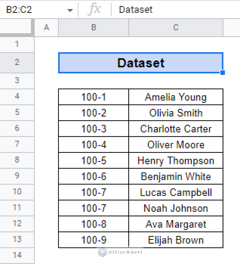Select the cell containing Noah Johnson
This screenshot has width=240, height=264.
pyautogui.click(x=176, y=208)
